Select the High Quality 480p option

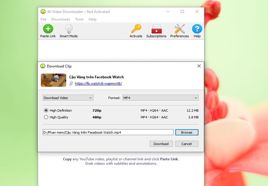tap(46, 117)
